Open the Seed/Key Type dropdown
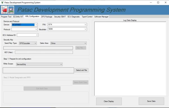The height and width of the screenshot is (108, 169). click(x=35, y=43)
